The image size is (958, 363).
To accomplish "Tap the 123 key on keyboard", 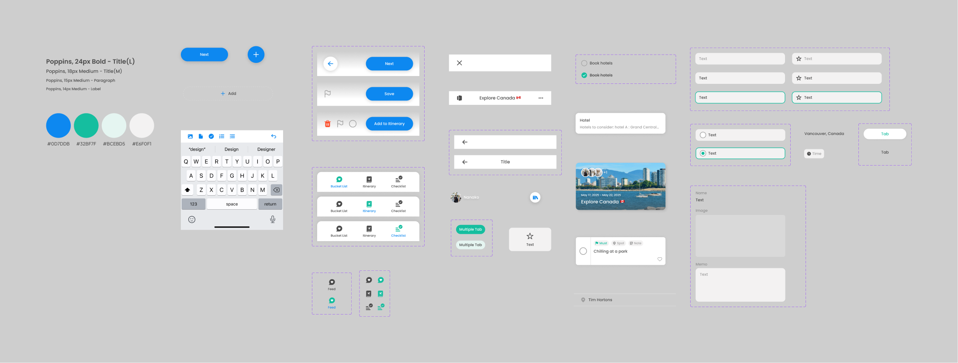I will [x=194, y=204].
